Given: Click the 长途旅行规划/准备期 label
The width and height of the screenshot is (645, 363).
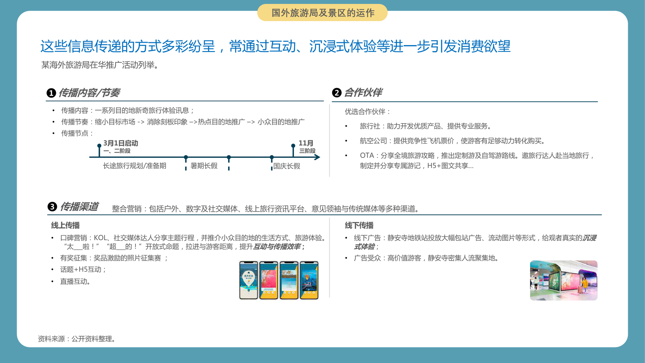Looking at the screenshot, I should [x=134, y=166].
